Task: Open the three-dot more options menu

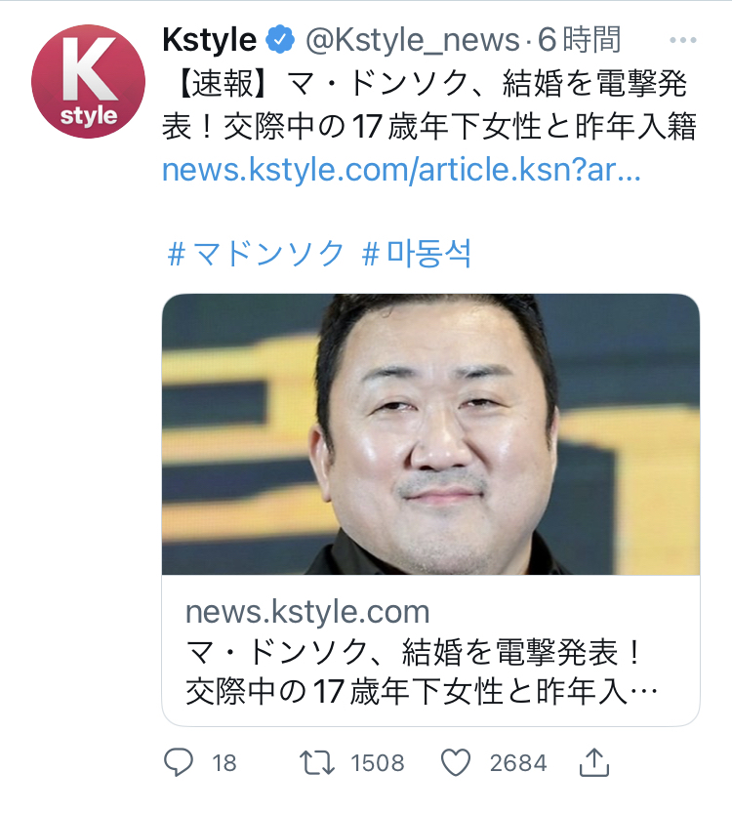Action: click(683, 40)
